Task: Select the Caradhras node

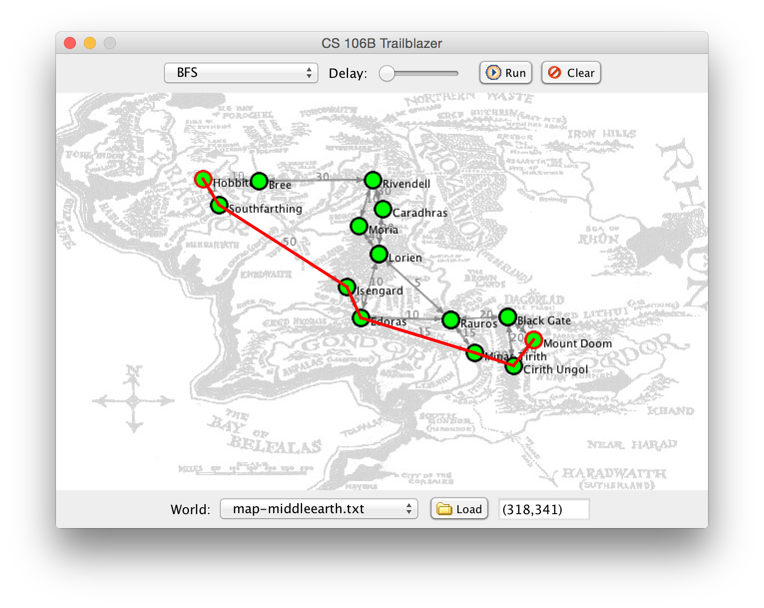Action: click(x=382, y=209)
